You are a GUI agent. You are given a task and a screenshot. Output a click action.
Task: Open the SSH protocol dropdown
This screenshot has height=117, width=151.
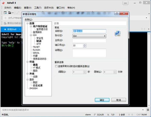coord(89,36)
